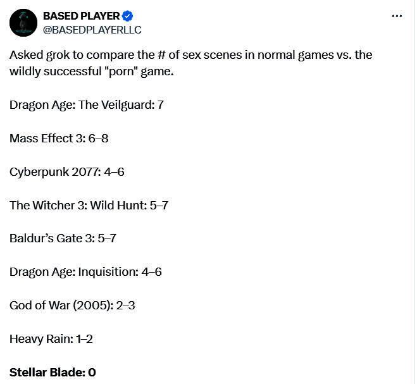Select the Heavy Rain: 1–2 line
This screenshot has width=417, height=384.
point(51,339)
